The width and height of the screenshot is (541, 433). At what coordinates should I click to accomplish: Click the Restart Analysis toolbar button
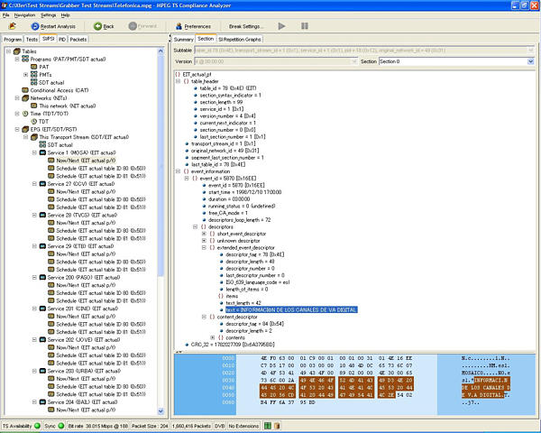click(53, 26)
